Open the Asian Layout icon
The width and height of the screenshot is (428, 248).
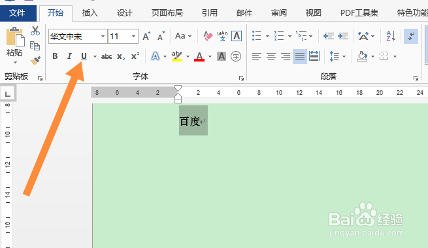coord(363,36)
